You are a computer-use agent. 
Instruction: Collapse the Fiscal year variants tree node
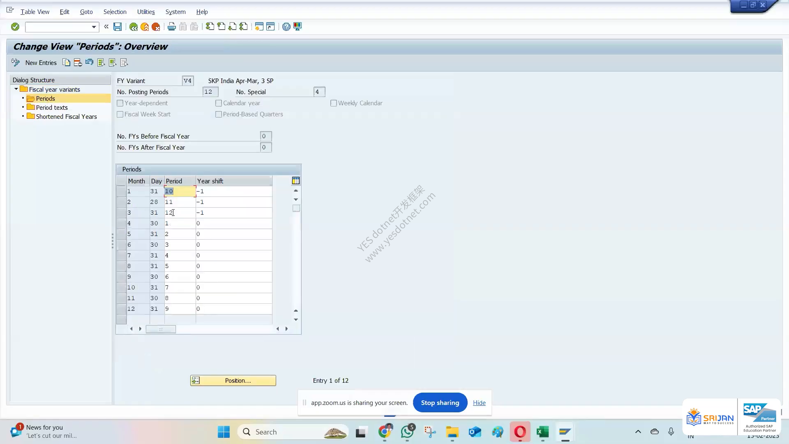[16, 89]
